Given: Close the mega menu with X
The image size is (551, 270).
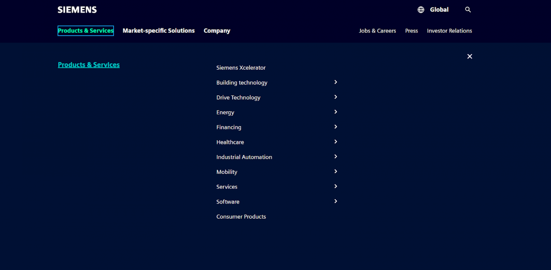Looking at the screenshot, I should pyautogui.click(x=470, y=56).
